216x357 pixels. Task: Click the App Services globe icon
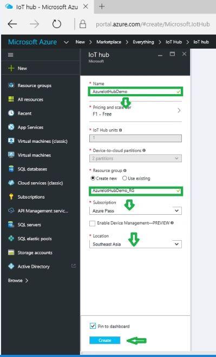pos(11,127)
